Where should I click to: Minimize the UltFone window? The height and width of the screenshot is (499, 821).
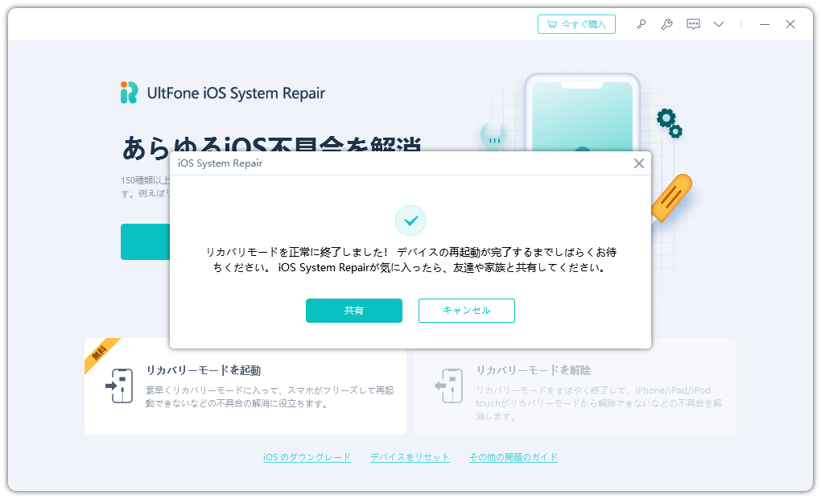[765, 24]
